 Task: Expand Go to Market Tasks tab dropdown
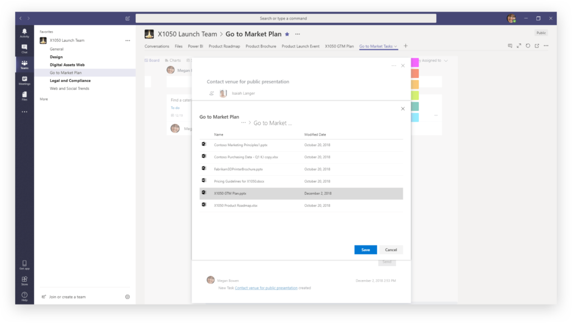395,46
